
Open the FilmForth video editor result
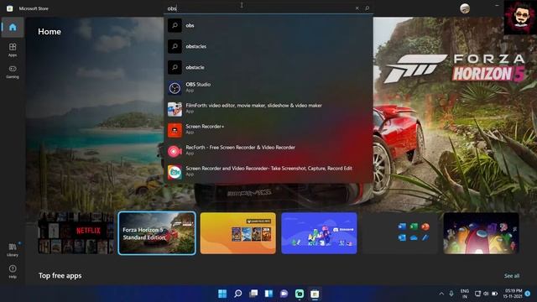click(x=268, y=109)
